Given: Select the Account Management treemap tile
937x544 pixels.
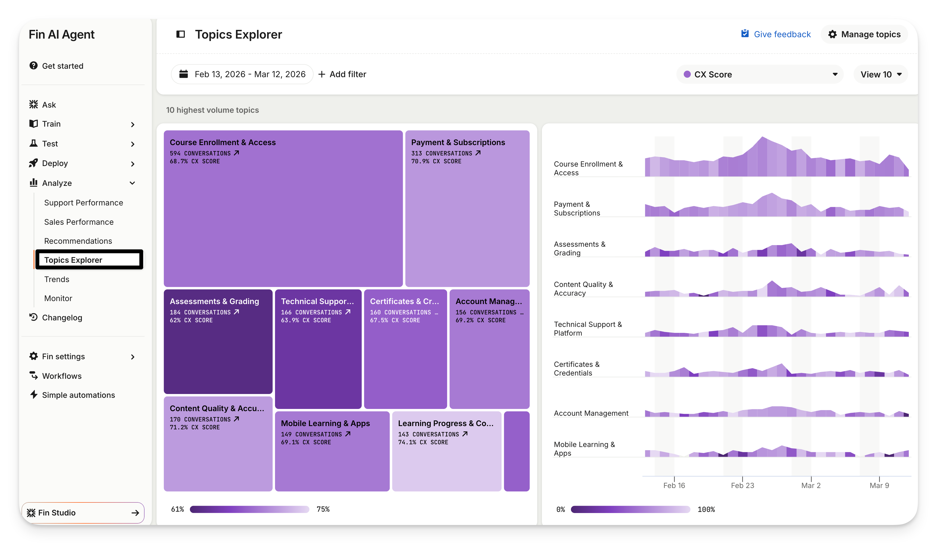Looking at the screenshot, I should (x=489, y=349).
